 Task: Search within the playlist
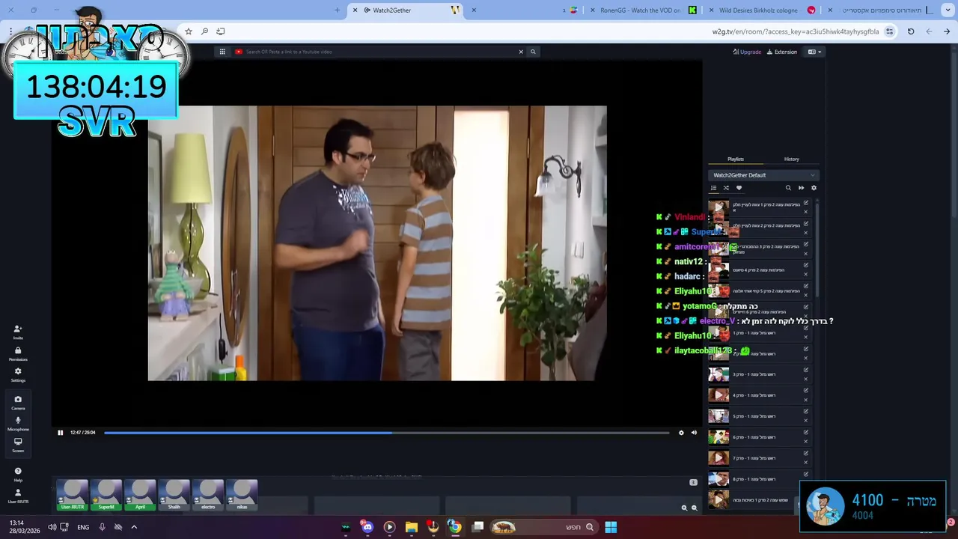(x=788, y=188)
